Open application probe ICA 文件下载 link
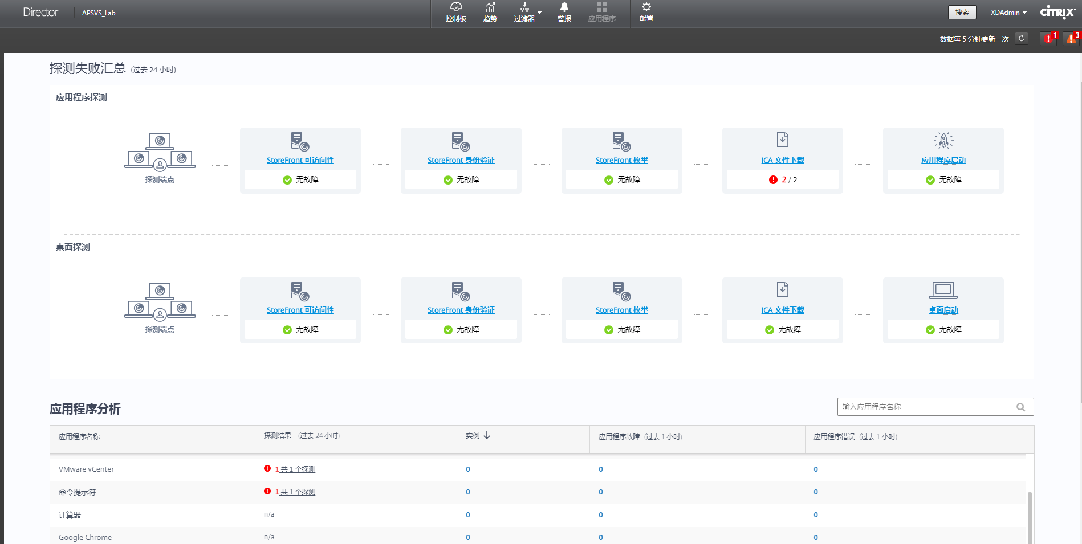Viewport: 1082px width, 544px height. (x=782, y=161)
